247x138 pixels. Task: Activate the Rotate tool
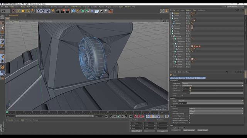(28, 11)
